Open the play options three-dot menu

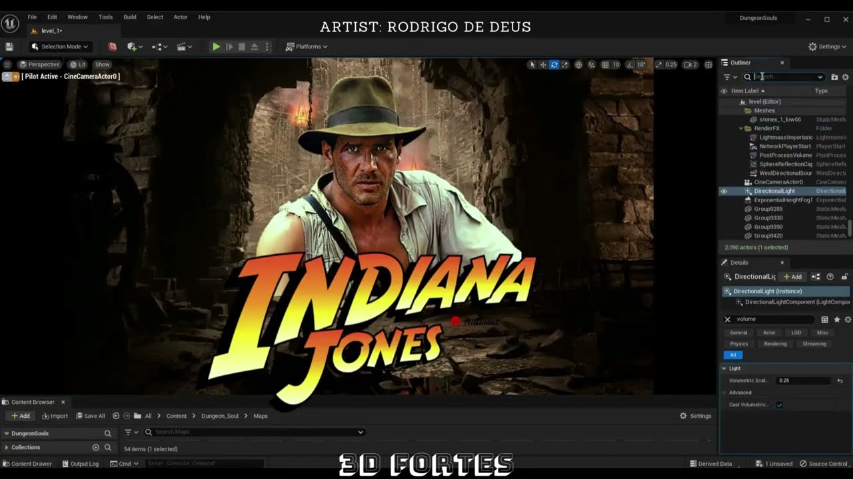(267, 47)
